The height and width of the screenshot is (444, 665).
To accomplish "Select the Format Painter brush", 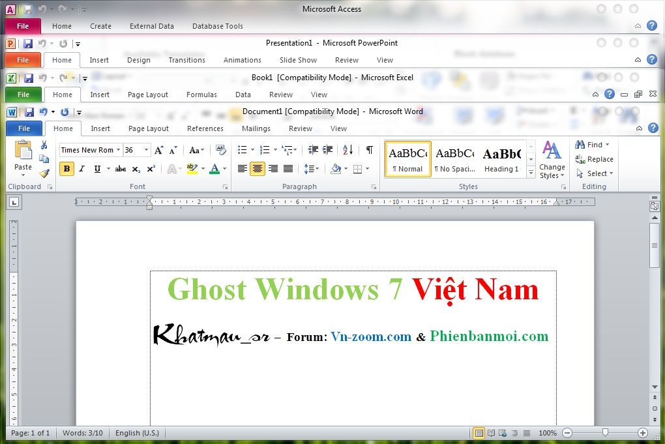I will click(44, 173).
